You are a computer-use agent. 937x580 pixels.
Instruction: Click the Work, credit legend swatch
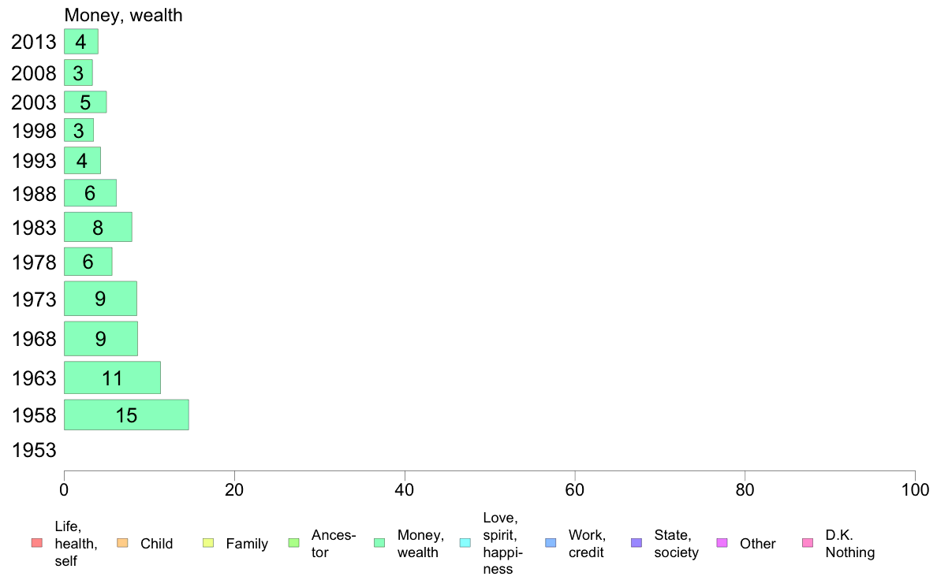click(551, 543)
